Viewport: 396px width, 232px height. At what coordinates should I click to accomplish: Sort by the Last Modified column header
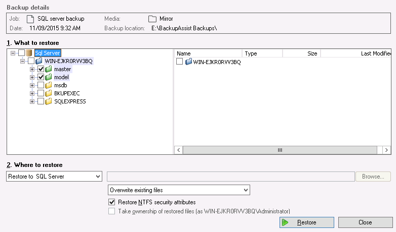(x=356, y=53)
